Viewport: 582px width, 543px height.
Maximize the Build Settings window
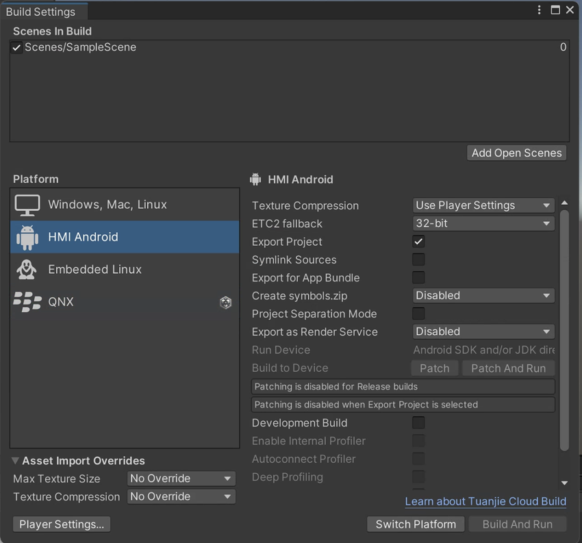pyautogui.click(x=555, y=10)
